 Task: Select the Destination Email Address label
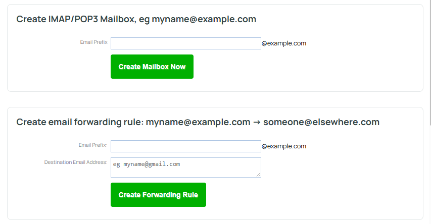click(x=76, y=162)
